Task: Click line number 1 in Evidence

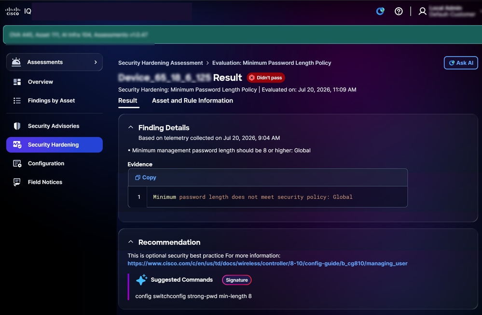Action: [x=139, y=197]
